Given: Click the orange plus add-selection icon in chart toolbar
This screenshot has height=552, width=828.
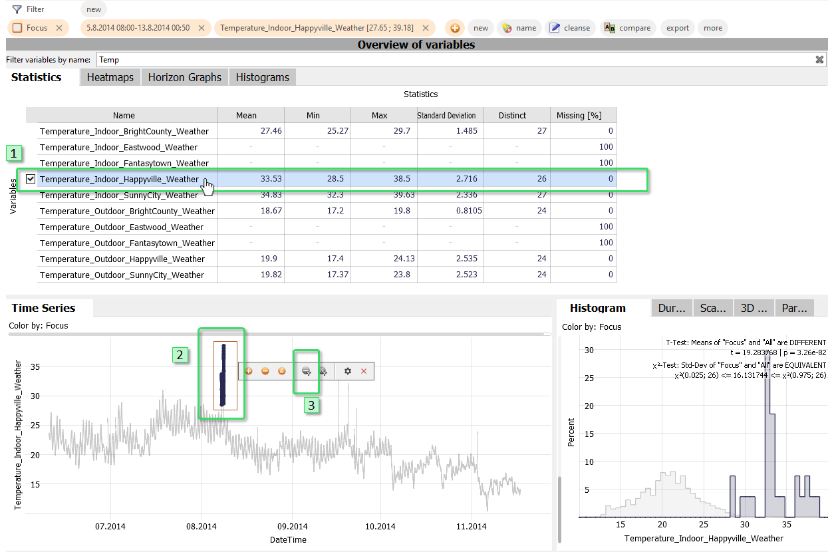Looking at the screenshot, I should [x=249, y=371].
